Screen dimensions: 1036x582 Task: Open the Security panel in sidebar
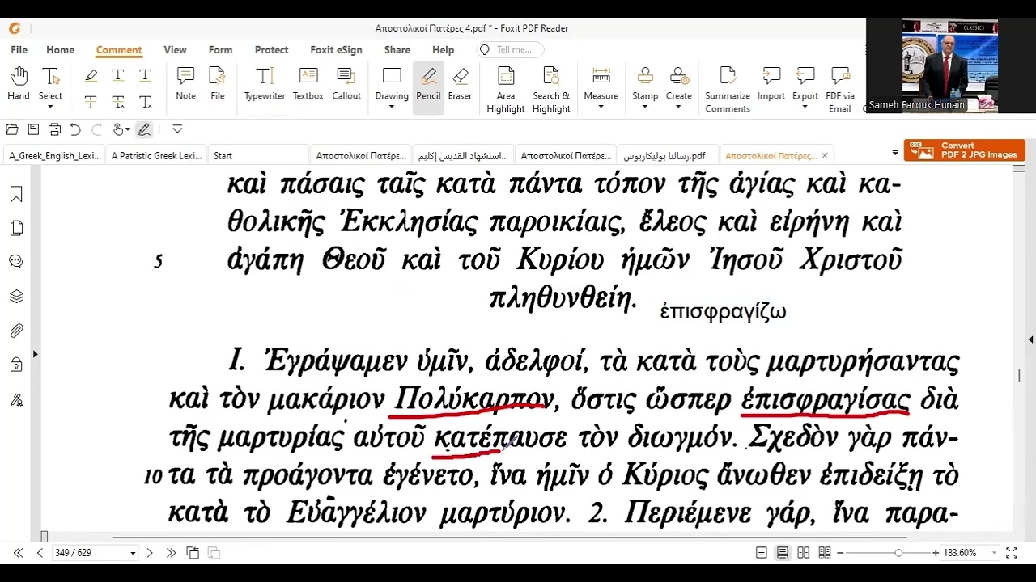click(16, 365)
